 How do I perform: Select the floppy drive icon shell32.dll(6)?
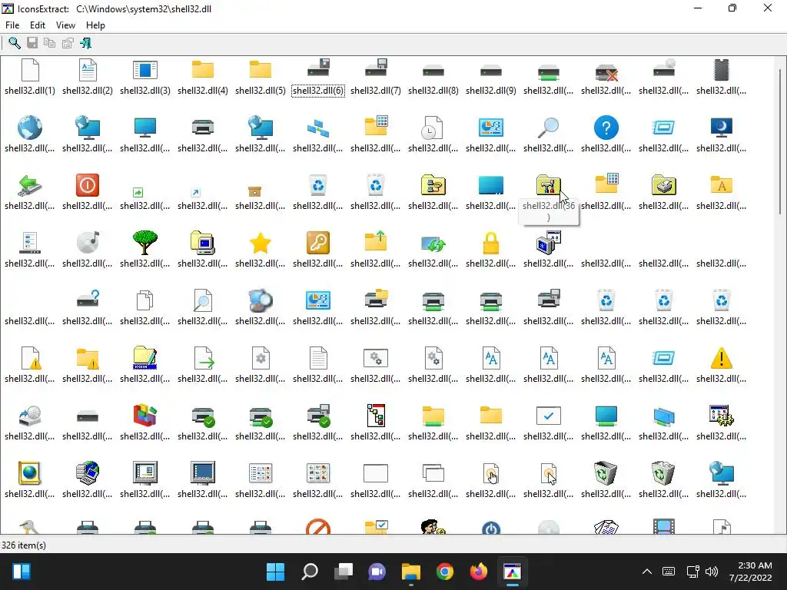(x=318, y=68)
